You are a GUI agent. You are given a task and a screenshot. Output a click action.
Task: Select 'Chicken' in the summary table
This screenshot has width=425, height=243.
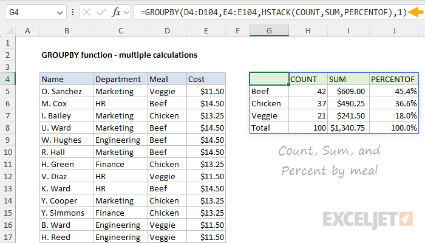point(269,104)
